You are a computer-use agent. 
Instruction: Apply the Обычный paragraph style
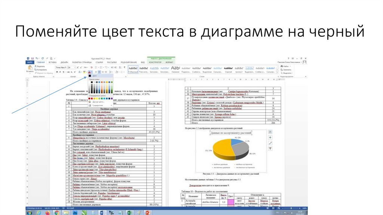tap(133, 70)
